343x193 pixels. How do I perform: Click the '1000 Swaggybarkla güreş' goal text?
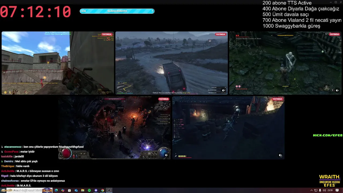tap(291, 26)
